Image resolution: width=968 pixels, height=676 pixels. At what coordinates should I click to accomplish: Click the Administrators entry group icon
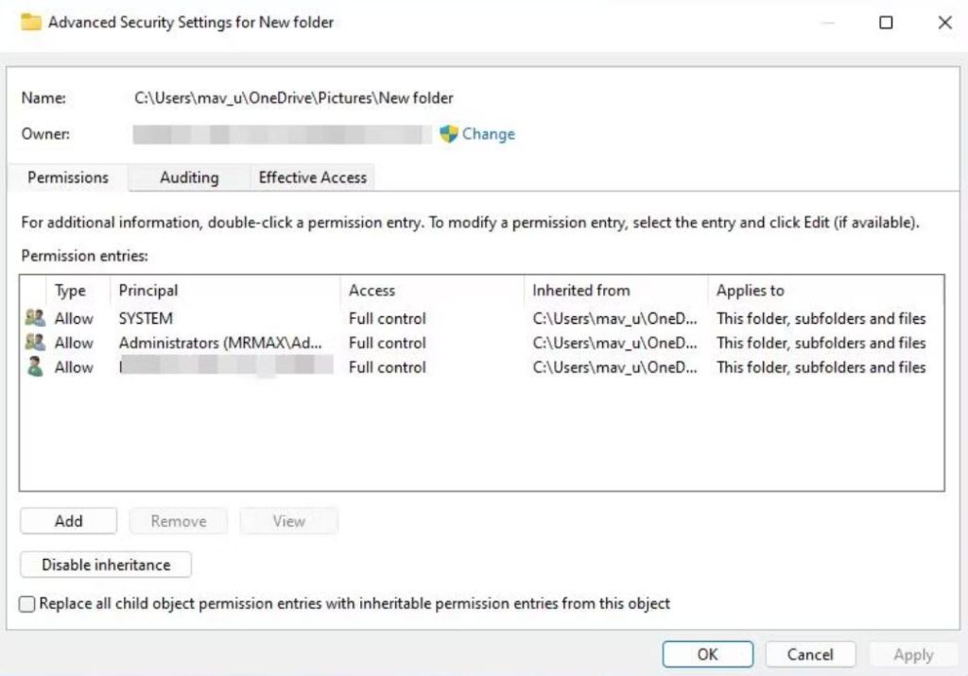click(x=35, y=343)
